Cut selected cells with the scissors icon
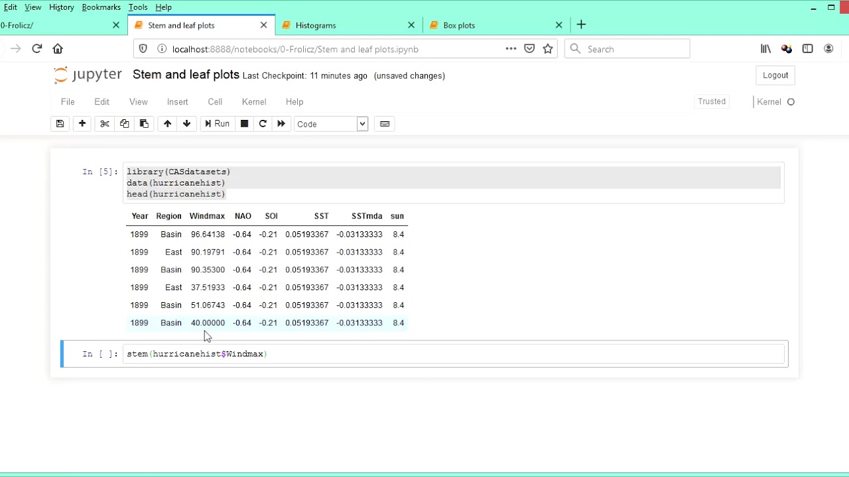The height and width of the screenshot is (477, 849). (x=105, y=124)
